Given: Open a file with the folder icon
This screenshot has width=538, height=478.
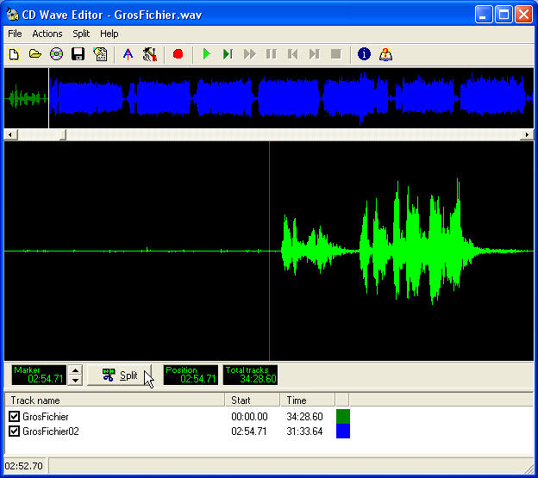Looking at the screenshot, I should coord(35,54).
